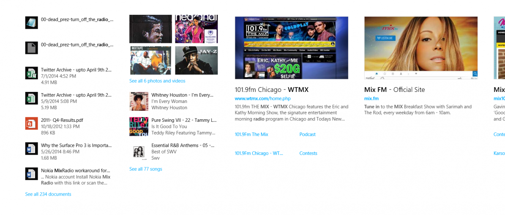Viewport: 505px width, 215px height.
Task: Open the 101.9Fm The Mix sublink
Action: click(x=251, y=134)
